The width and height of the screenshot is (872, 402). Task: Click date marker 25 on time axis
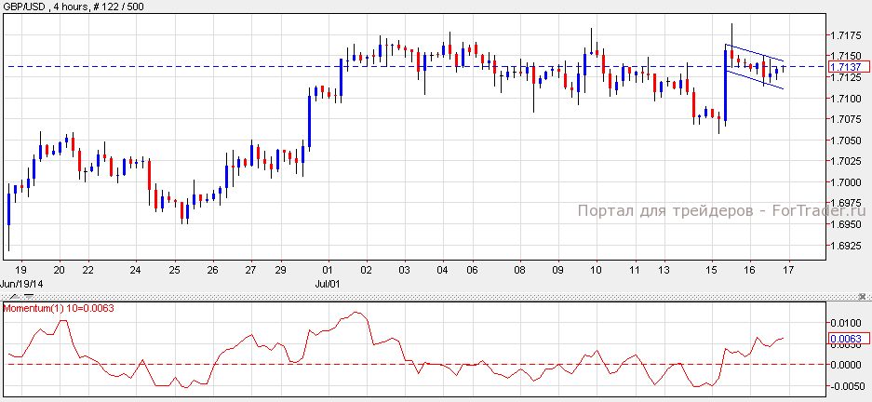click(x=174, y=270)
